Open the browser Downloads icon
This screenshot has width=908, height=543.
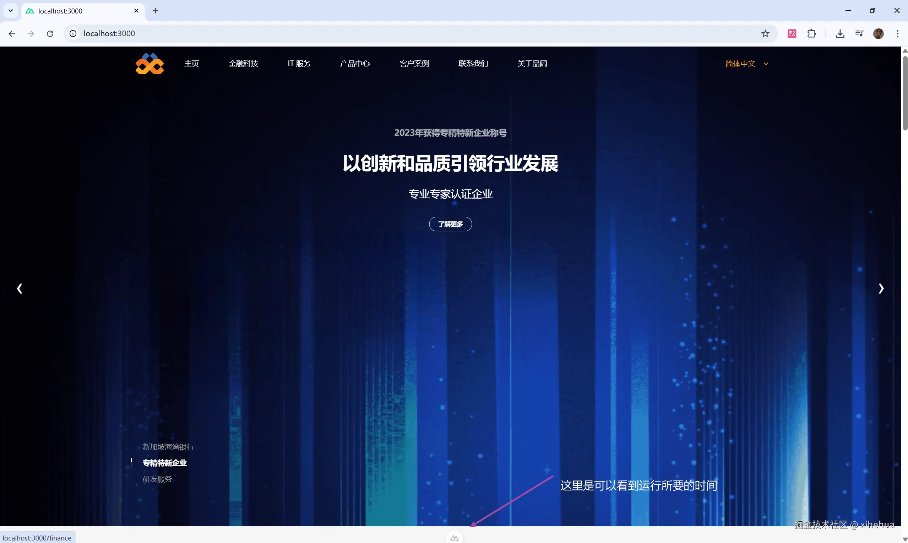coord(840,34)
